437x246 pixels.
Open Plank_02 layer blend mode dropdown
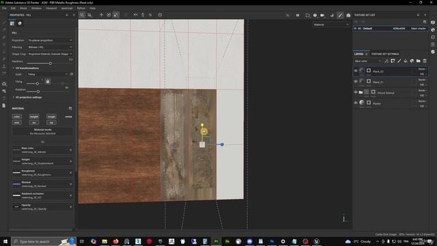pos(422,69)
